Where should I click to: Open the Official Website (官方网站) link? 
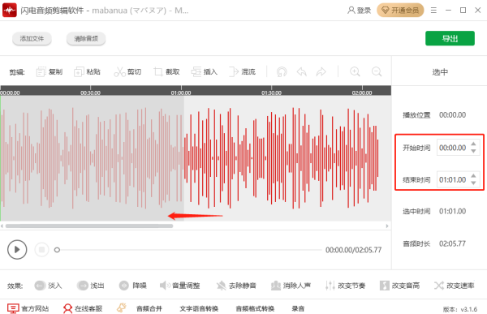tap(28, 308)
